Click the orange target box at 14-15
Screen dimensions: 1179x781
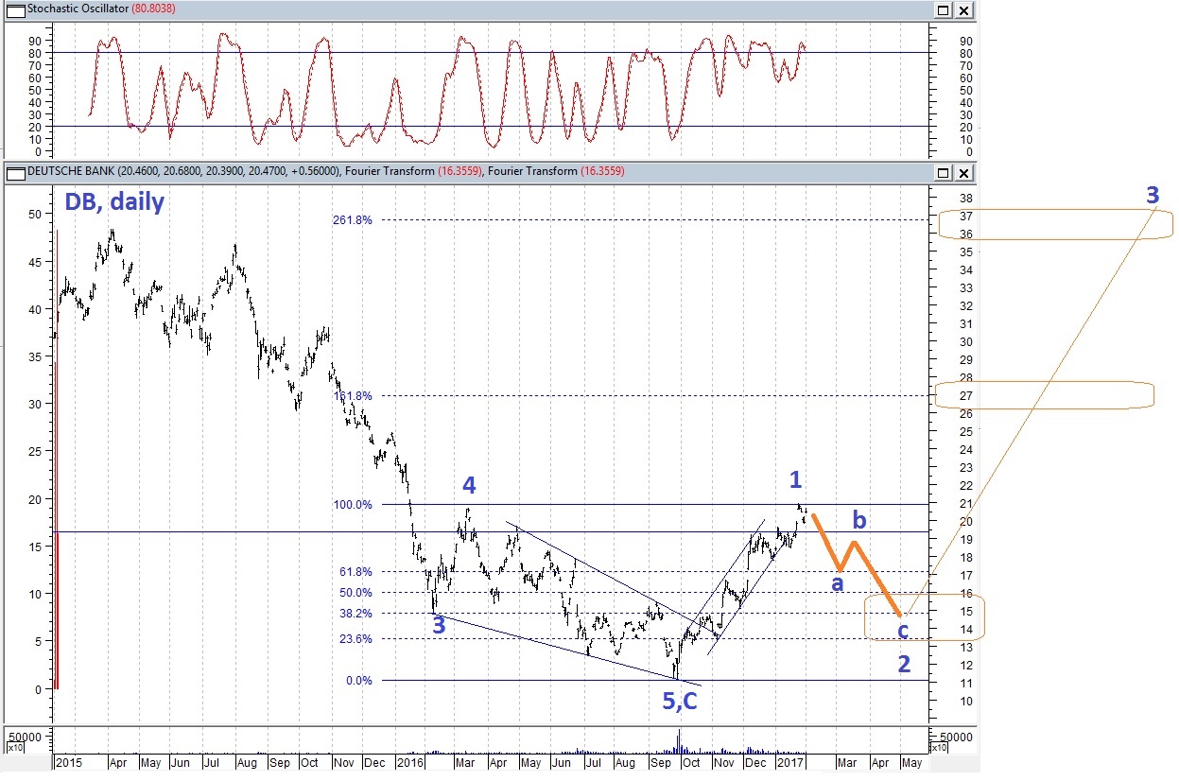tap(924, 616)
